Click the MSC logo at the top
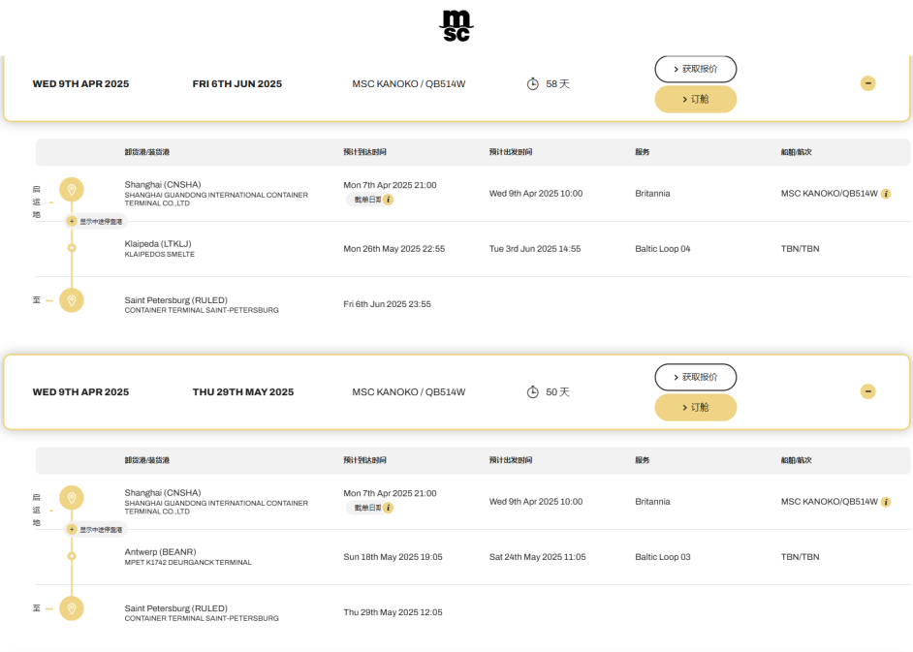This screenshot has width=913, height=652. tap(456, 26)
